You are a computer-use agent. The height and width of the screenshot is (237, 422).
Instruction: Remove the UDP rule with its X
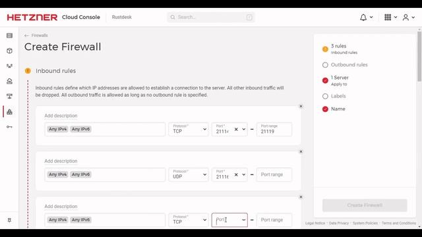(x=301, y=151)
